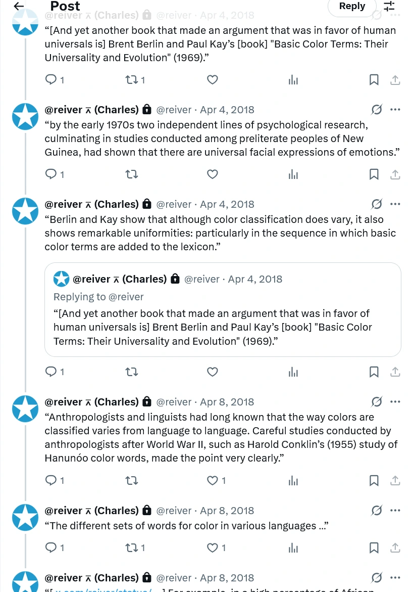Share the Hanunóo color words post
Screen dimensions: 412x592
(395, 480)
